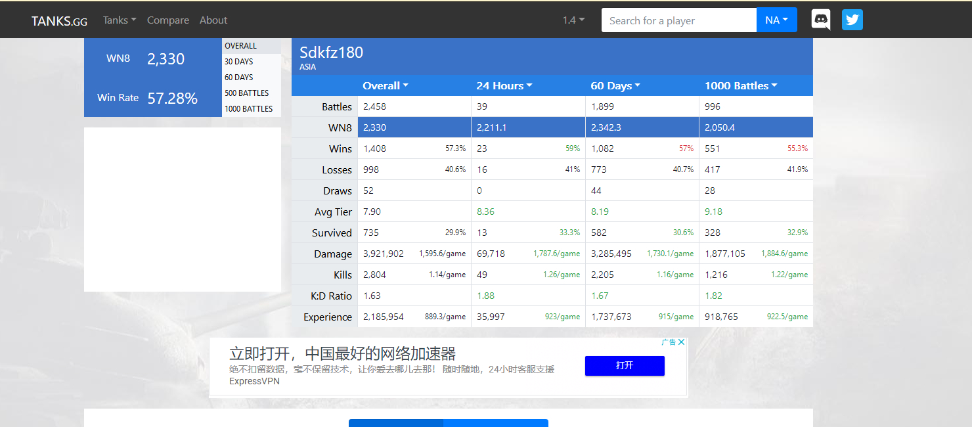Open the Discord icon link
Viewport: 972px width, 427px height.
pyautogui.click(x=821, y=20)
